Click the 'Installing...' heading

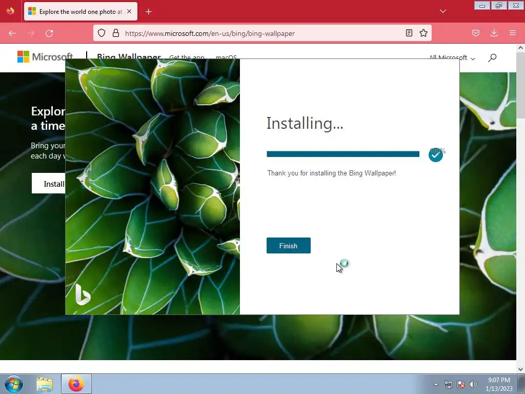click(305, 123)
